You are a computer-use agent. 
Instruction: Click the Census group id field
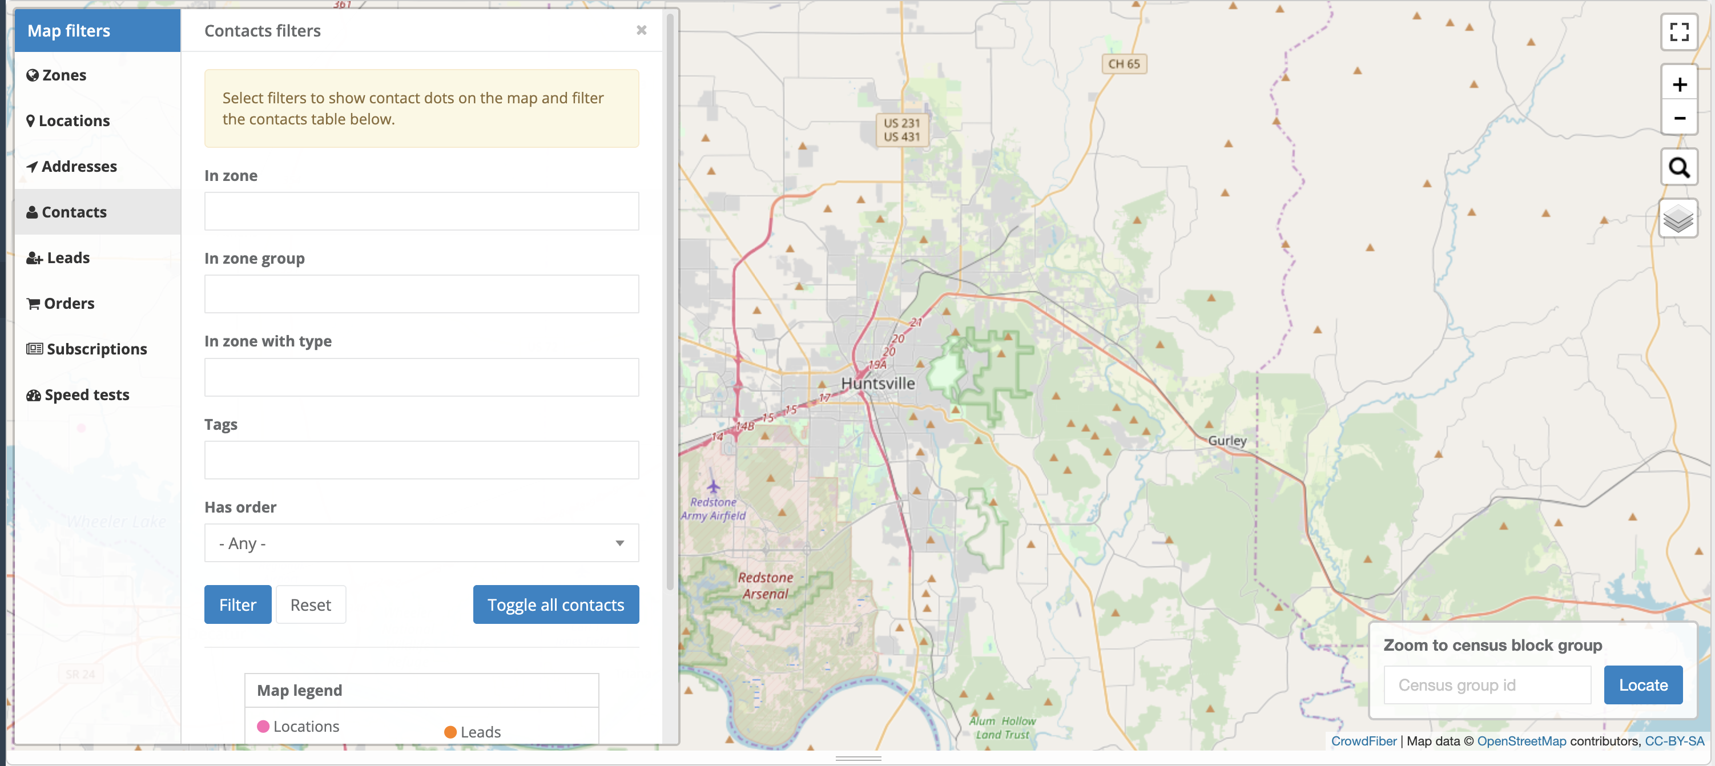1486,685
